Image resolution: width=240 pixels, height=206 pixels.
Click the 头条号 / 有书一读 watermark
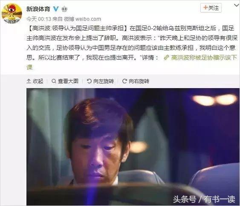point(204,199)
